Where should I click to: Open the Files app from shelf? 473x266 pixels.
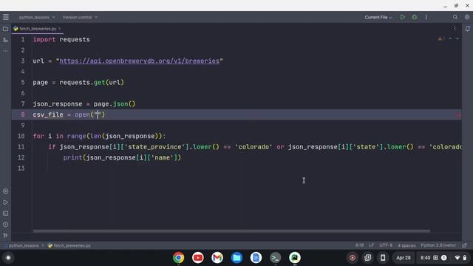236,258
